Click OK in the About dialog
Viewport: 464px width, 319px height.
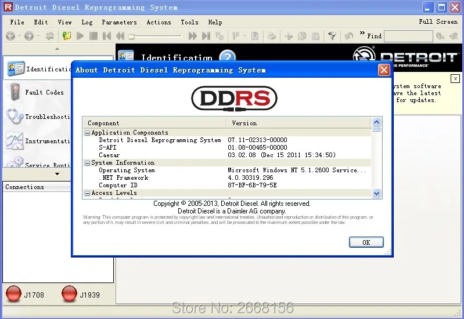click(366, 242)
